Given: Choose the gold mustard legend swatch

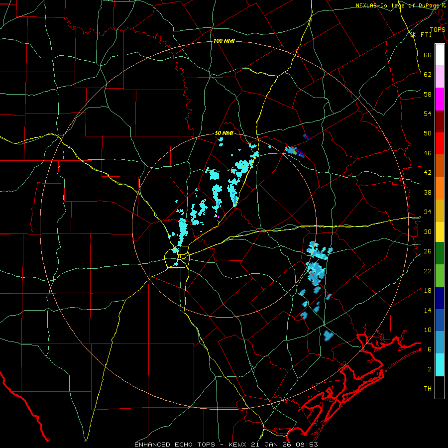Looking at the screenshot, I should coord(440,211).
